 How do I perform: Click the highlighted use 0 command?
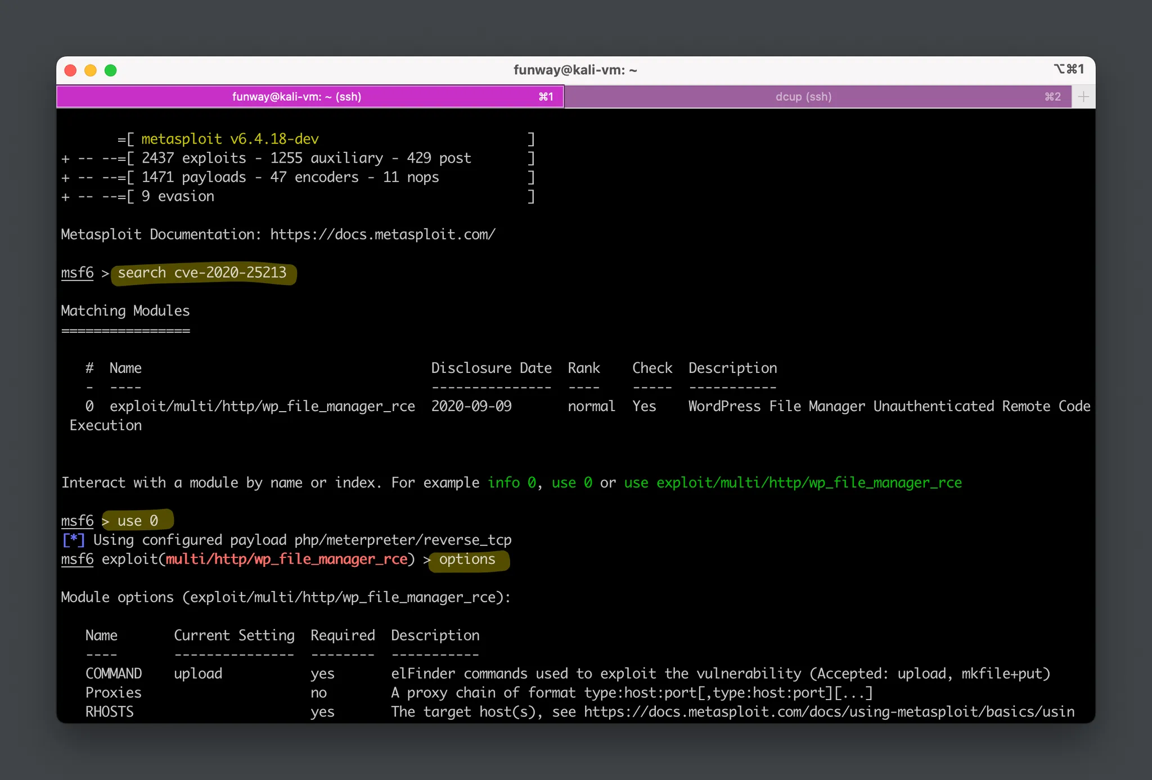[x=138, y=521]
